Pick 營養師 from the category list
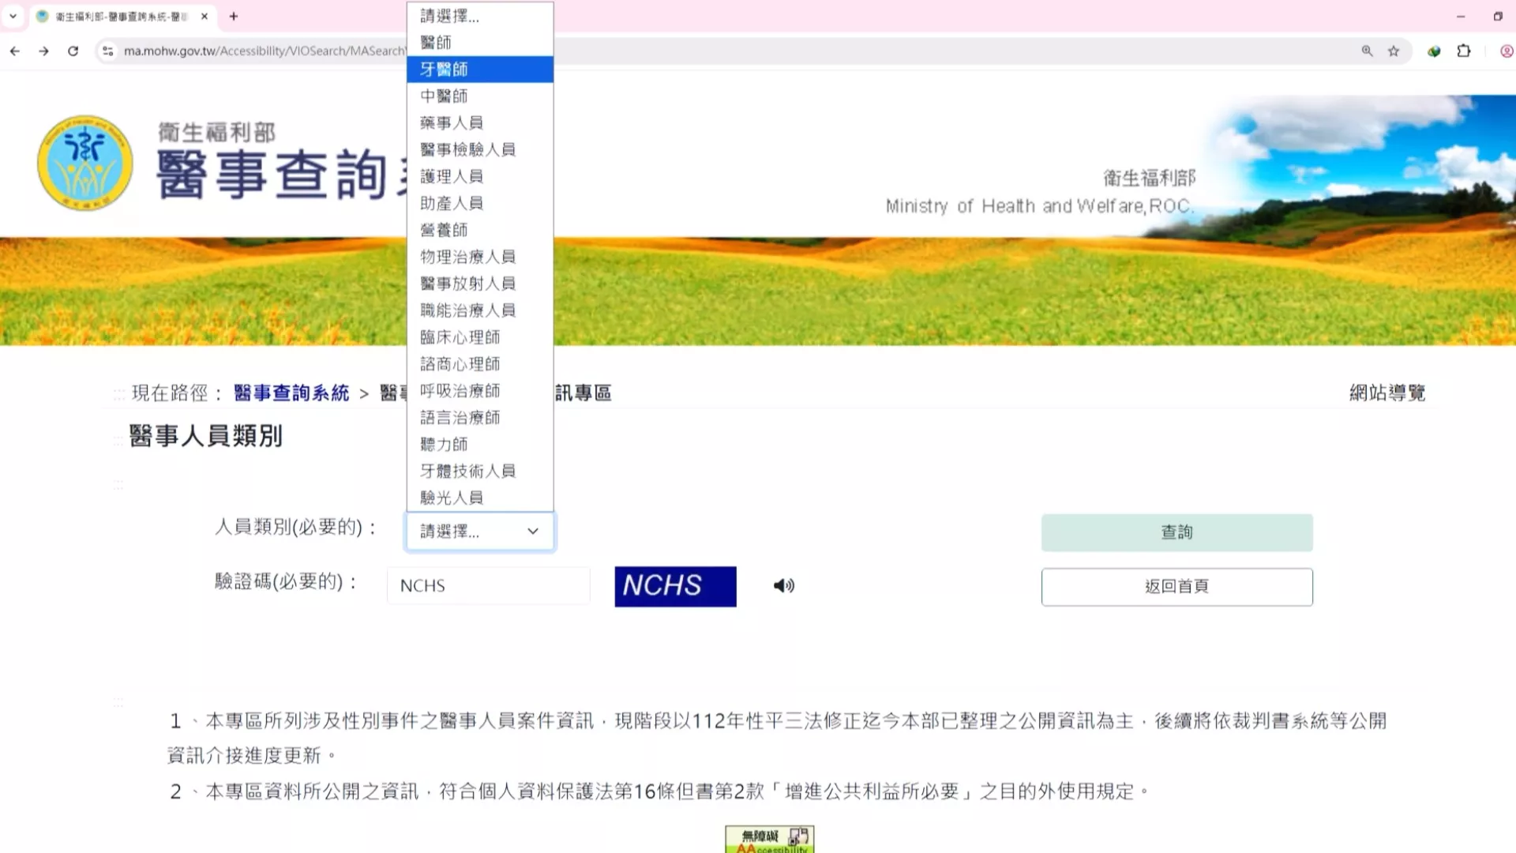The width and height of the screenshot is (1516, 853). (480, 230)
